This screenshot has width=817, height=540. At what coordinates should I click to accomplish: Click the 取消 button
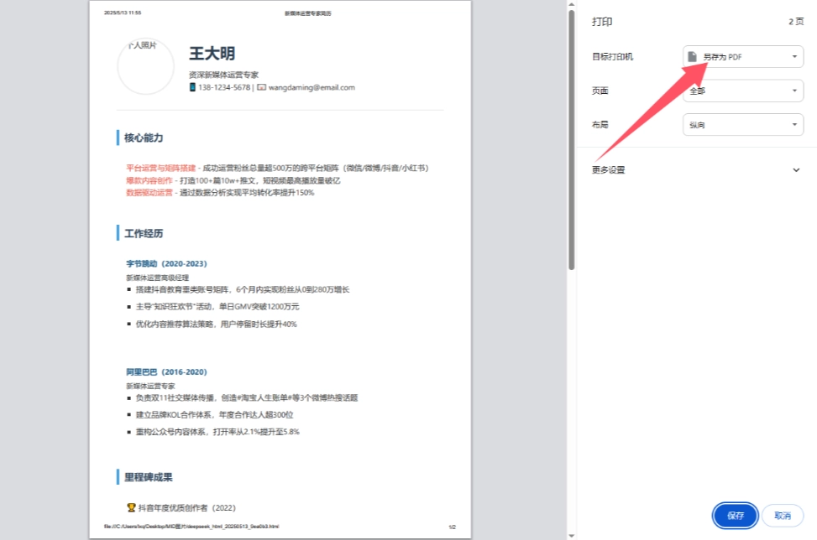point(782,516)
